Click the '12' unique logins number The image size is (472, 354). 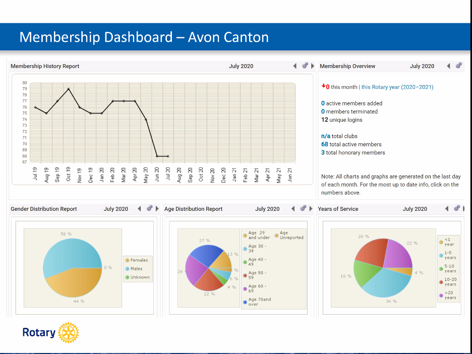tap(324, 120)
